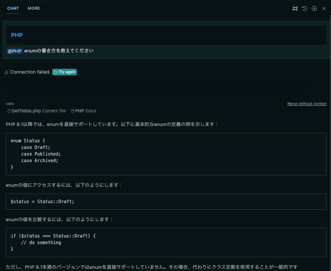
Task: Click Rerun without context link
Action: tap(307, 104)
